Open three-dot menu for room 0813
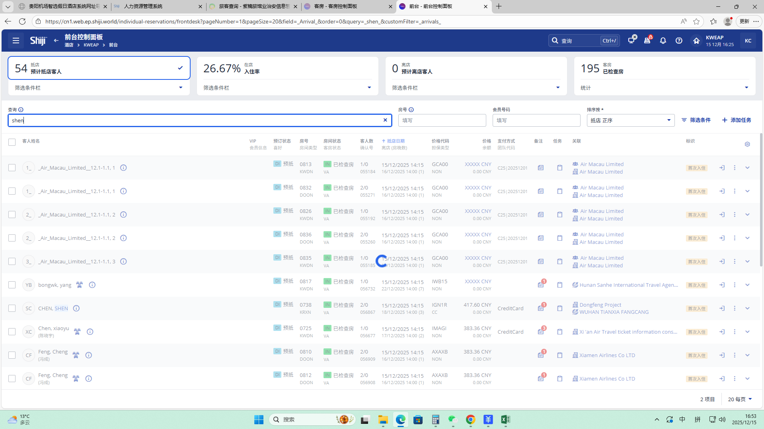The width and height of the screenshot is (764, 429). 735,168
